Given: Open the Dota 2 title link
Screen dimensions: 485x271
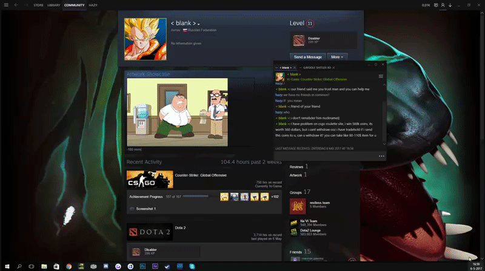Looking at the screenshot, I should [180, 228].
